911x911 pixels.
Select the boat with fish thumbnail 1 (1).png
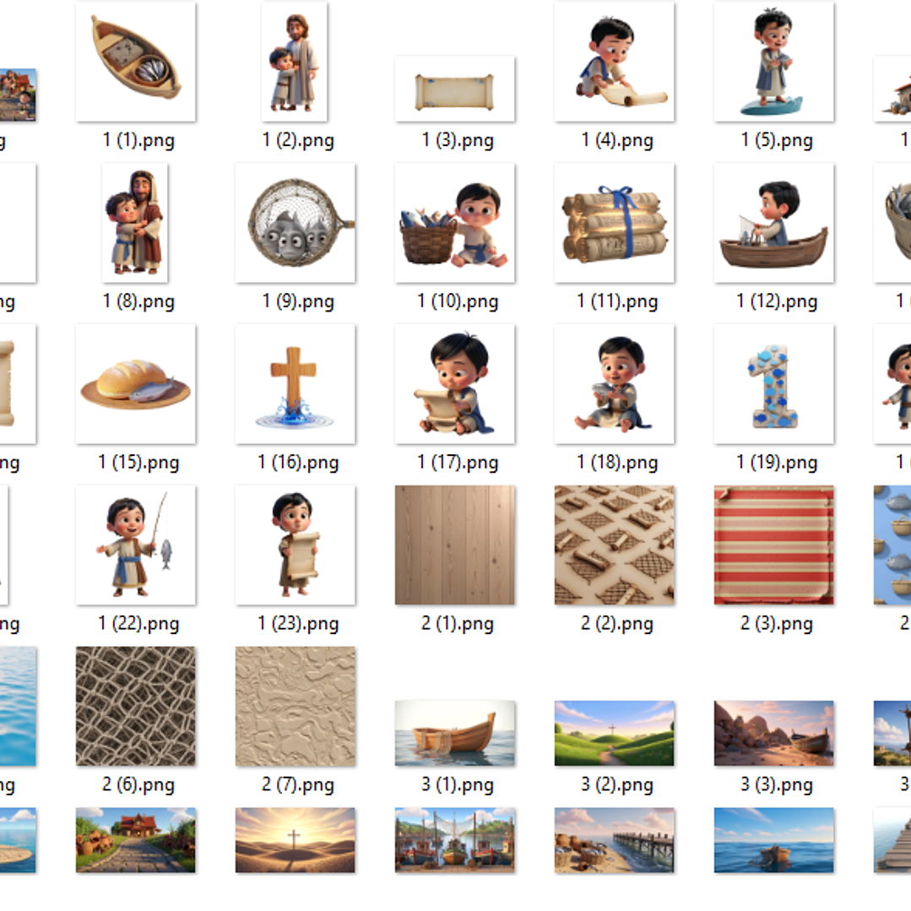(x=135, y=62)
